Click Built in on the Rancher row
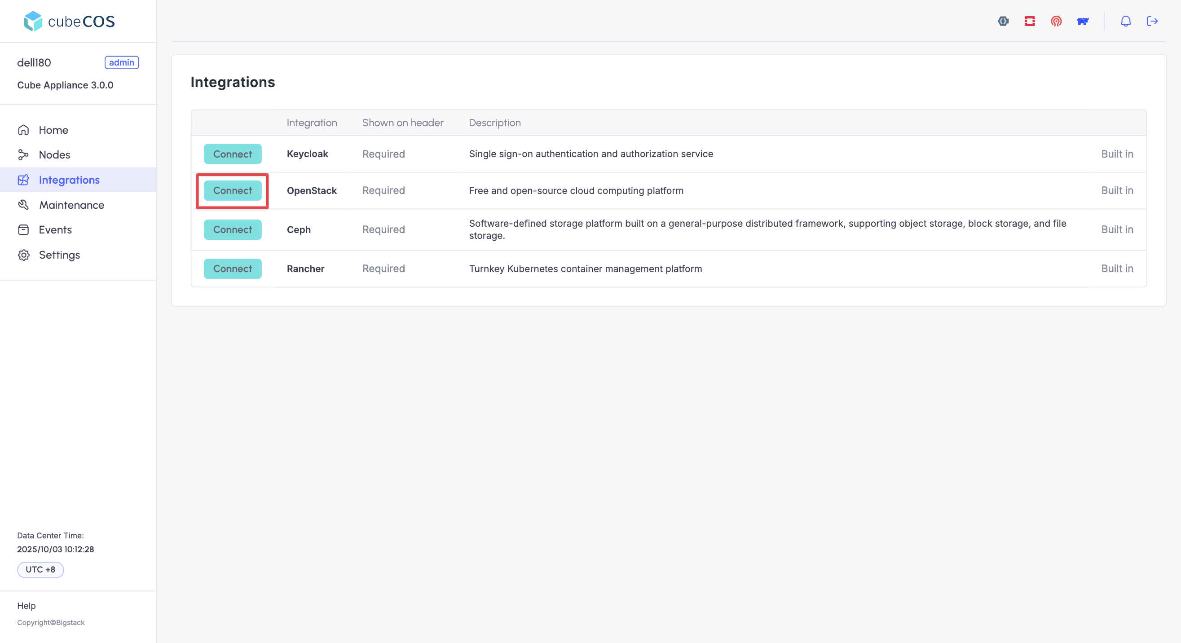1181x643 pixels. pyautogui.click(x=1117, y=269)
